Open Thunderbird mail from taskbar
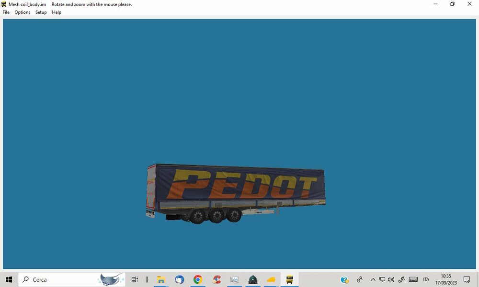 tap(179, 279)
